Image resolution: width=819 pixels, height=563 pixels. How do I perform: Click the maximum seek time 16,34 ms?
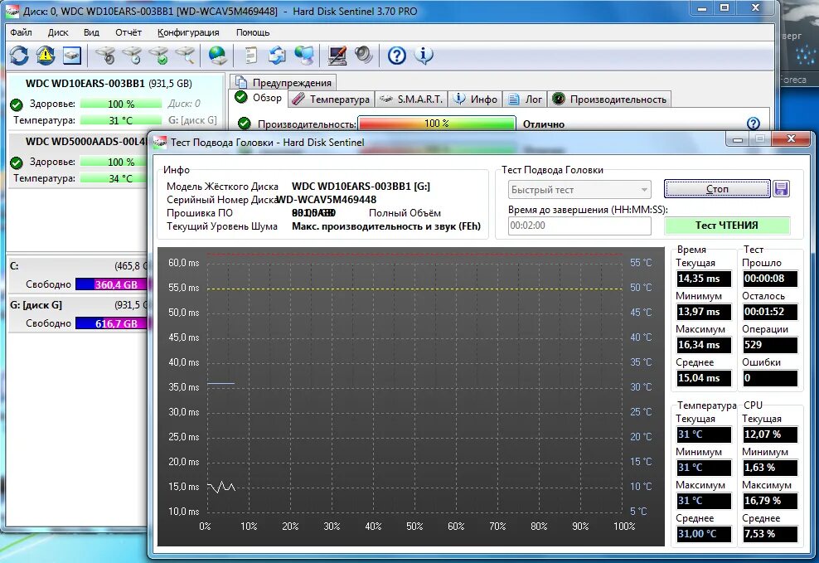[x=704, y=345]
